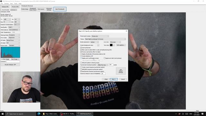Open Touchscreen keyboard position dropdown
206x116 pixels.
[103, 65]
